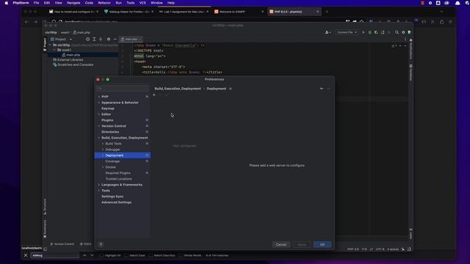The width and height of the screenshot is (470, 264).
Task: Select Deployment in settings tree
Action: (123, 155)
